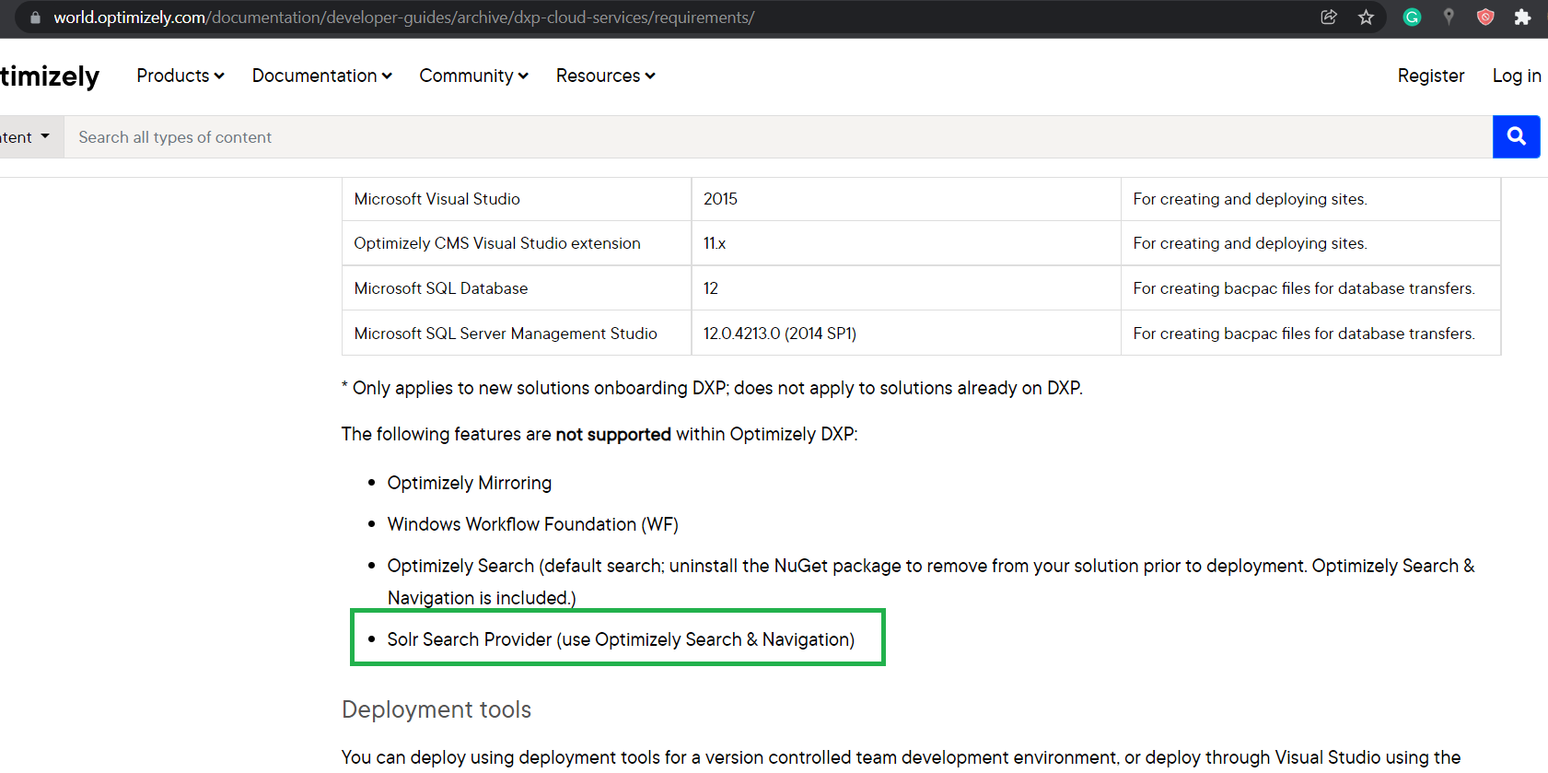Click the Windows Workflow Foundation (WF) bullet

pos(532,524)
